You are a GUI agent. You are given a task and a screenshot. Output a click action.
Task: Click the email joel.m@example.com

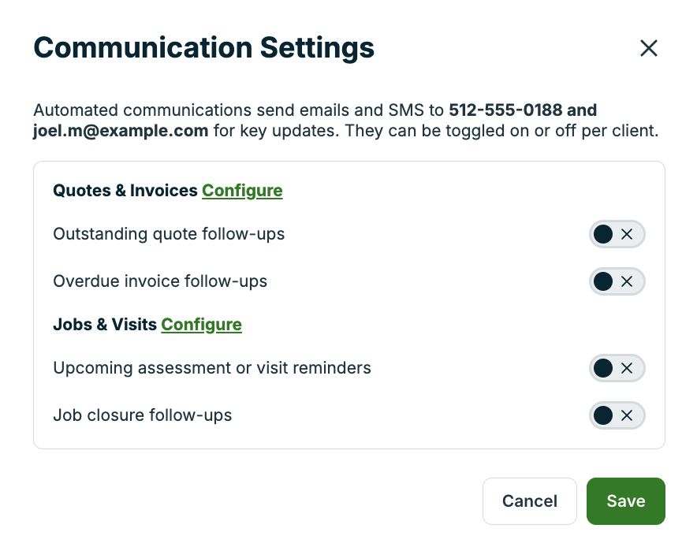(x=121, y=131)
